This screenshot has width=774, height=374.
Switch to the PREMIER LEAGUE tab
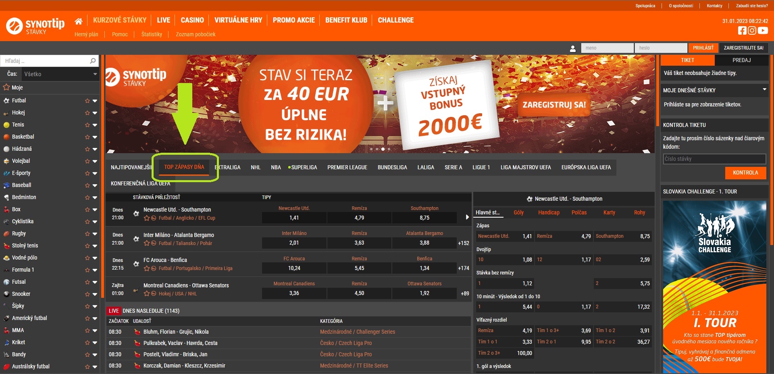click(347, 167)
